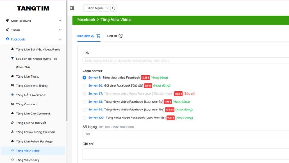The width and height of the screenshot is (289, 163).
Task: Click the filter icon for Lọc Bạn Bè
Action: click(x=12, y=58)
